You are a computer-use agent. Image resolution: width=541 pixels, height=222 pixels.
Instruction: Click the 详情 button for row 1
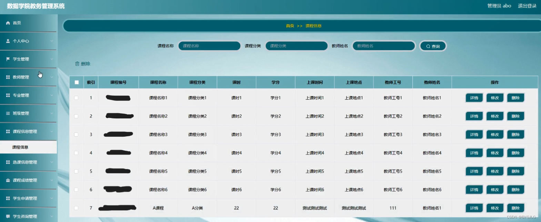pyautogui.click(x=474, y=98)
